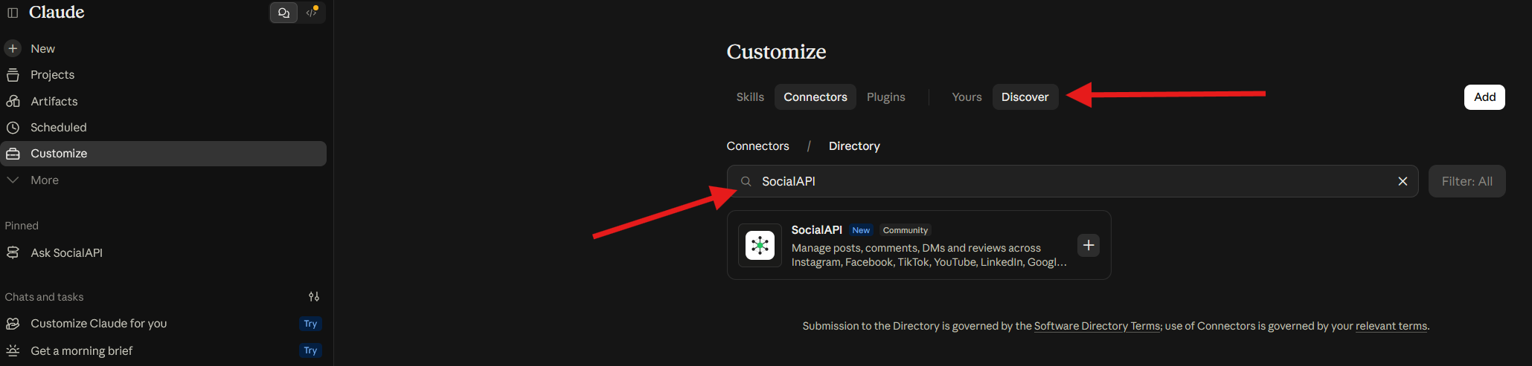Click the Artifacts shapes icon
Viewport: 1532px width, 366px height.
pyautogui.click(x=13, y=101)
